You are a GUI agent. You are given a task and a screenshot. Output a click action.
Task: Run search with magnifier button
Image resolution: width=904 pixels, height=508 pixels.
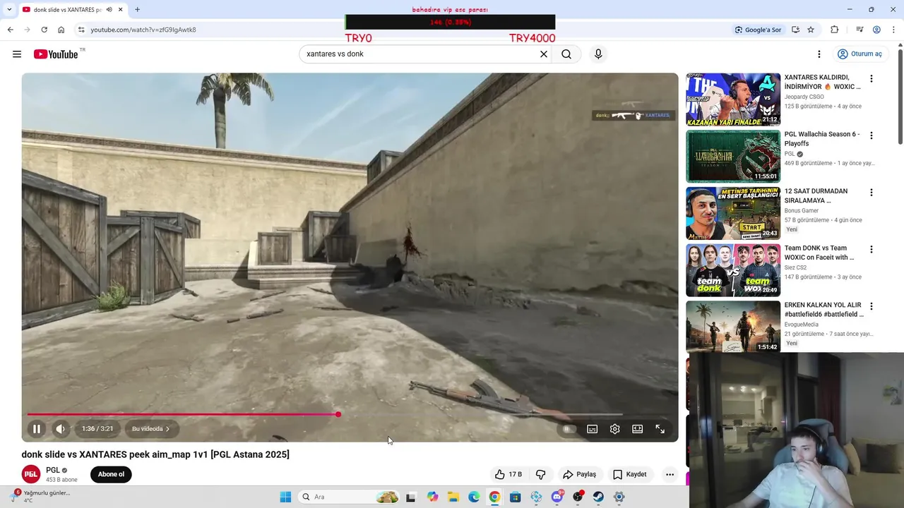566,54
